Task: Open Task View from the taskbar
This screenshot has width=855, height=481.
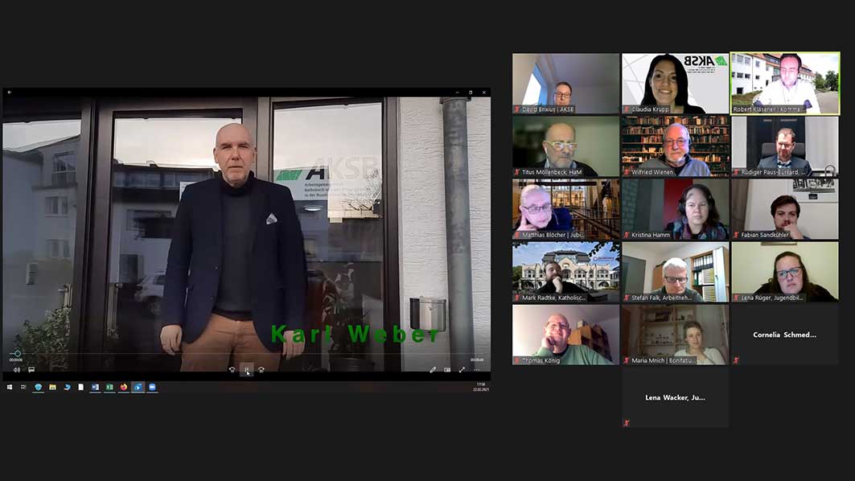Action: click(23, 387)
